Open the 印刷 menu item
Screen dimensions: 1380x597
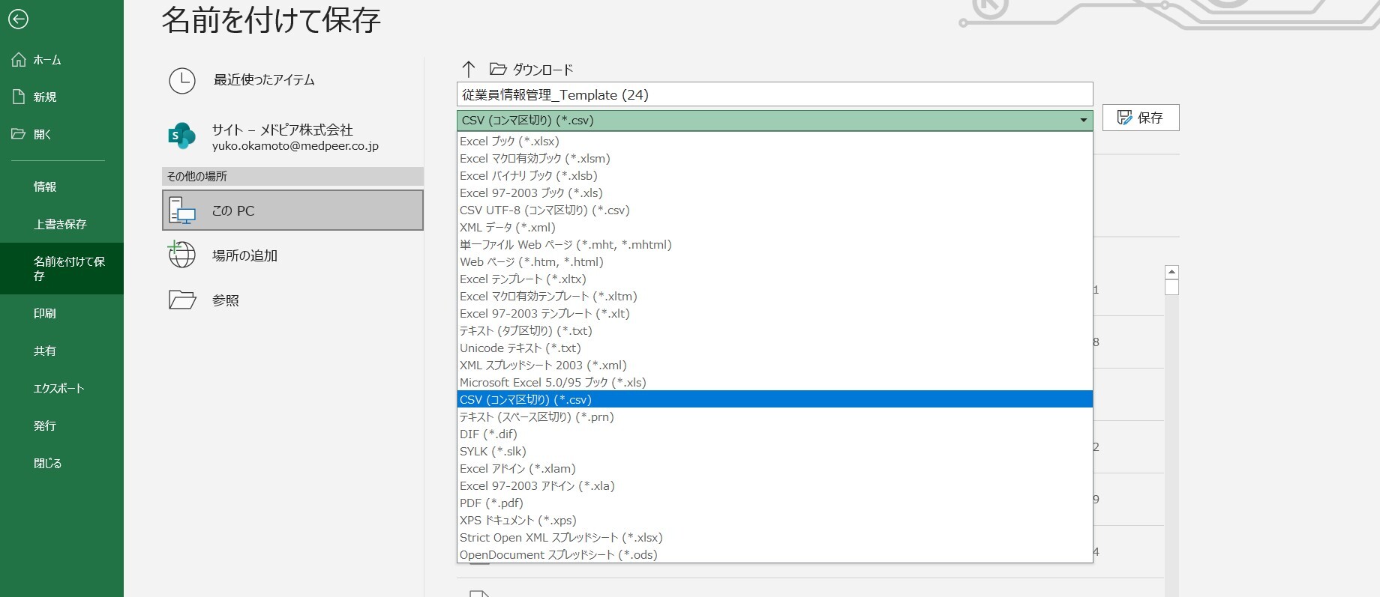[x=45, y=314]
